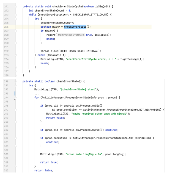Click Throwable t in catch clause
The image size is (181, 178).
[x=57, y=55]
